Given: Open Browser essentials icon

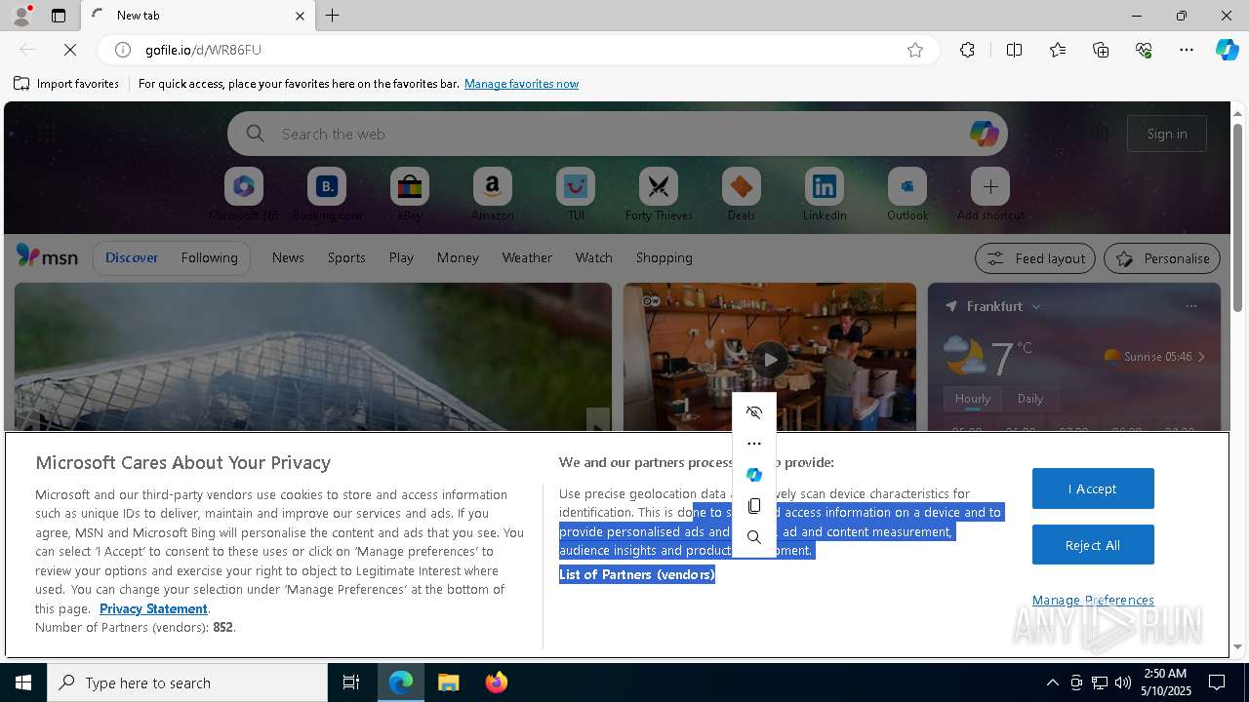Looking at the screenshot, I should point(1144,50).
